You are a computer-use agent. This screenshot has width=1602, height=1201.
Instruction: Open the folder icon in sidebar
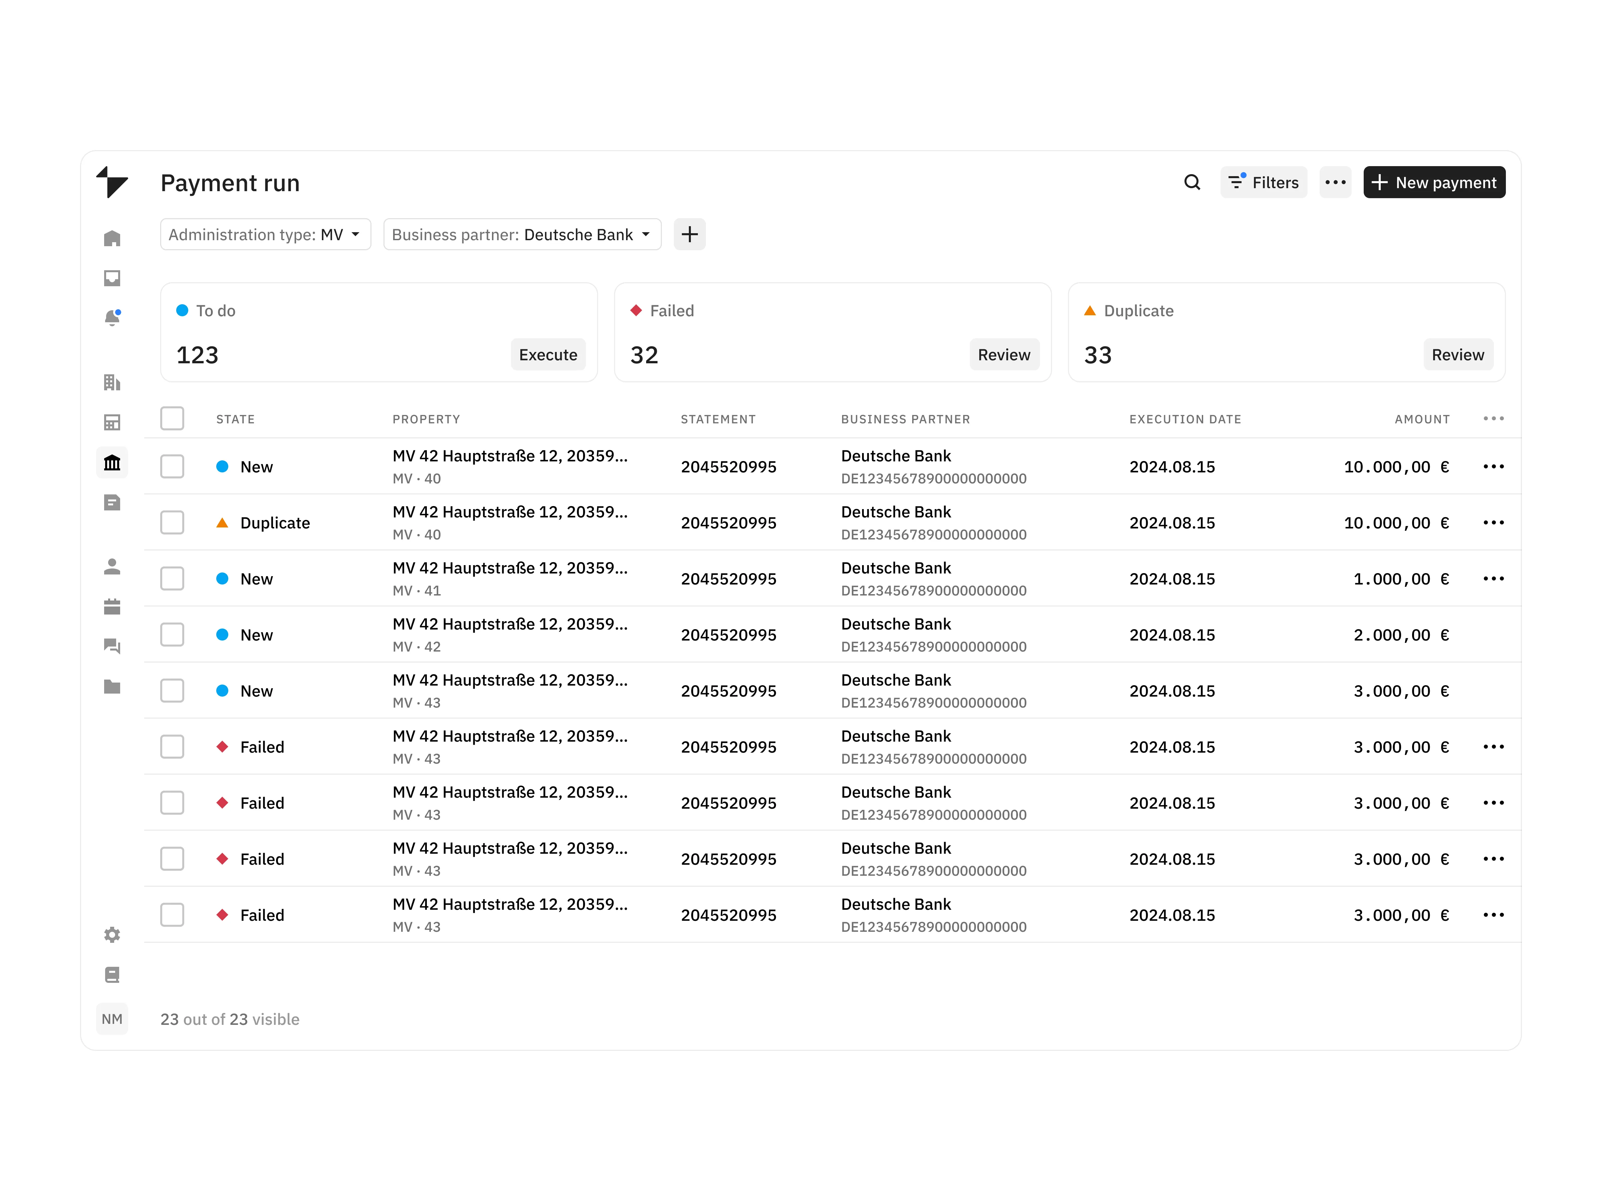112,686
